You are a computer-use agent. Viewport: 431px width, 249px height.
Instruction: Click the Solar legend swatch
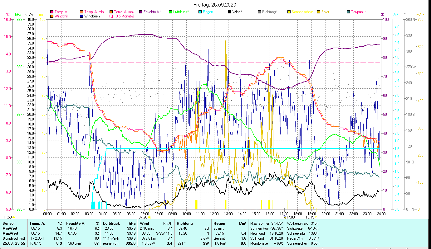click(319, 12)
